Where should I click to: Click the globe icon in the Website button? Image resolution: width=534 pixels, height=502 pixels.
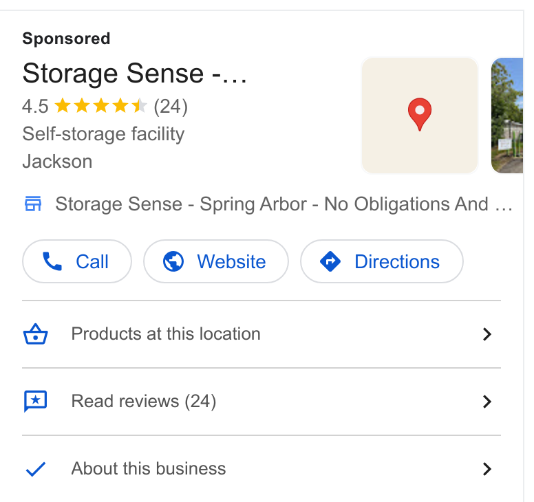pos(173,261)
